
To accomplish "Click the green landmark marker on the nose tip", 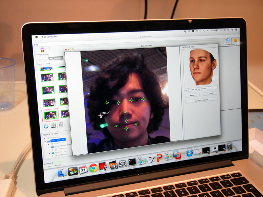I will click(125, 112).
